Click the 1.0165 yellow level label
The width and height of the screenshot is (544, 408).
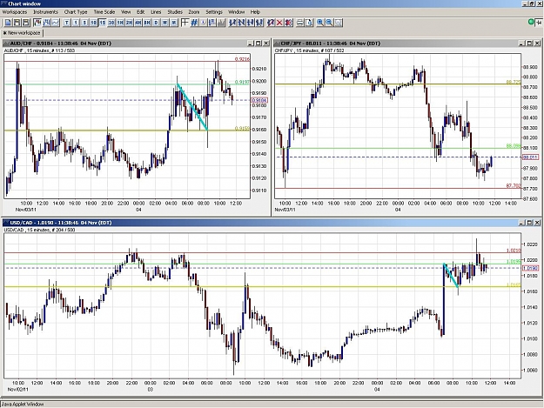514,284
